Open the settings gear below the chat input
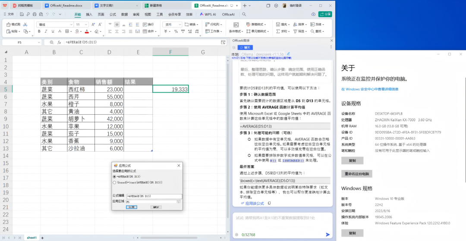This screenshot has height=241, width=466. (x=236, y=235)
